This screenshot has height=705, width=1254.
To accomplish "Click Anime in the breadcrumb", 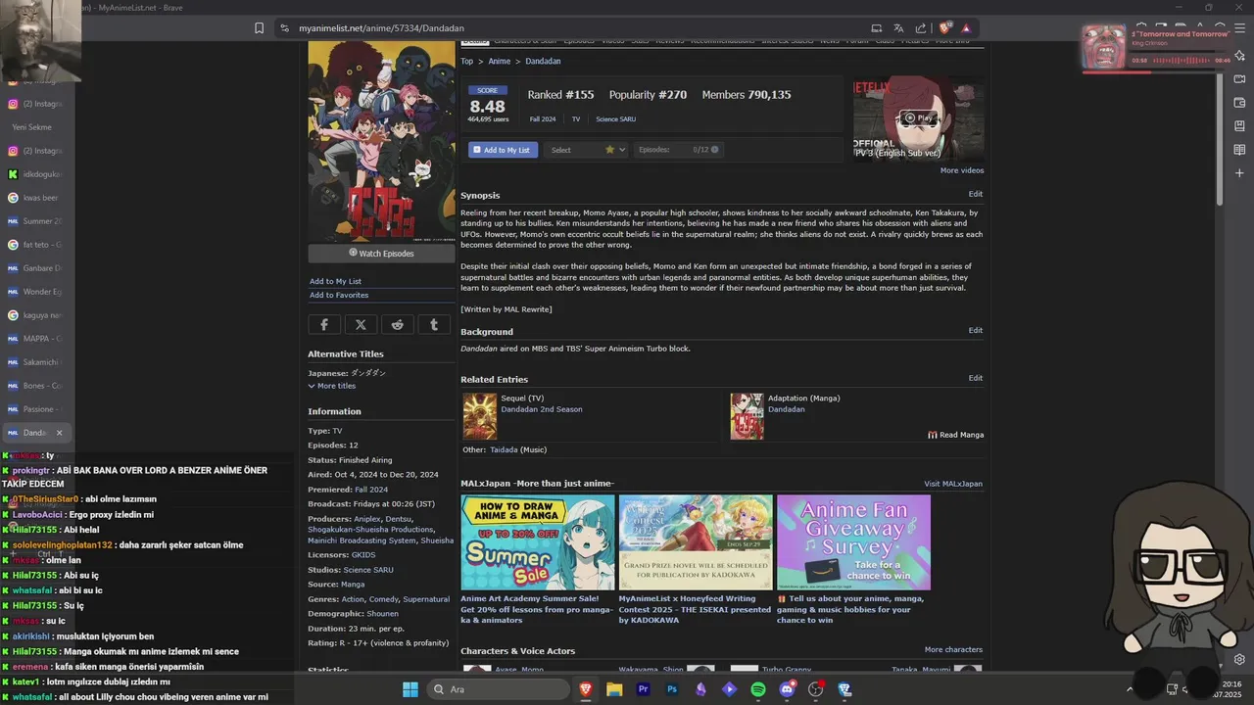I will tap(500, 61).
